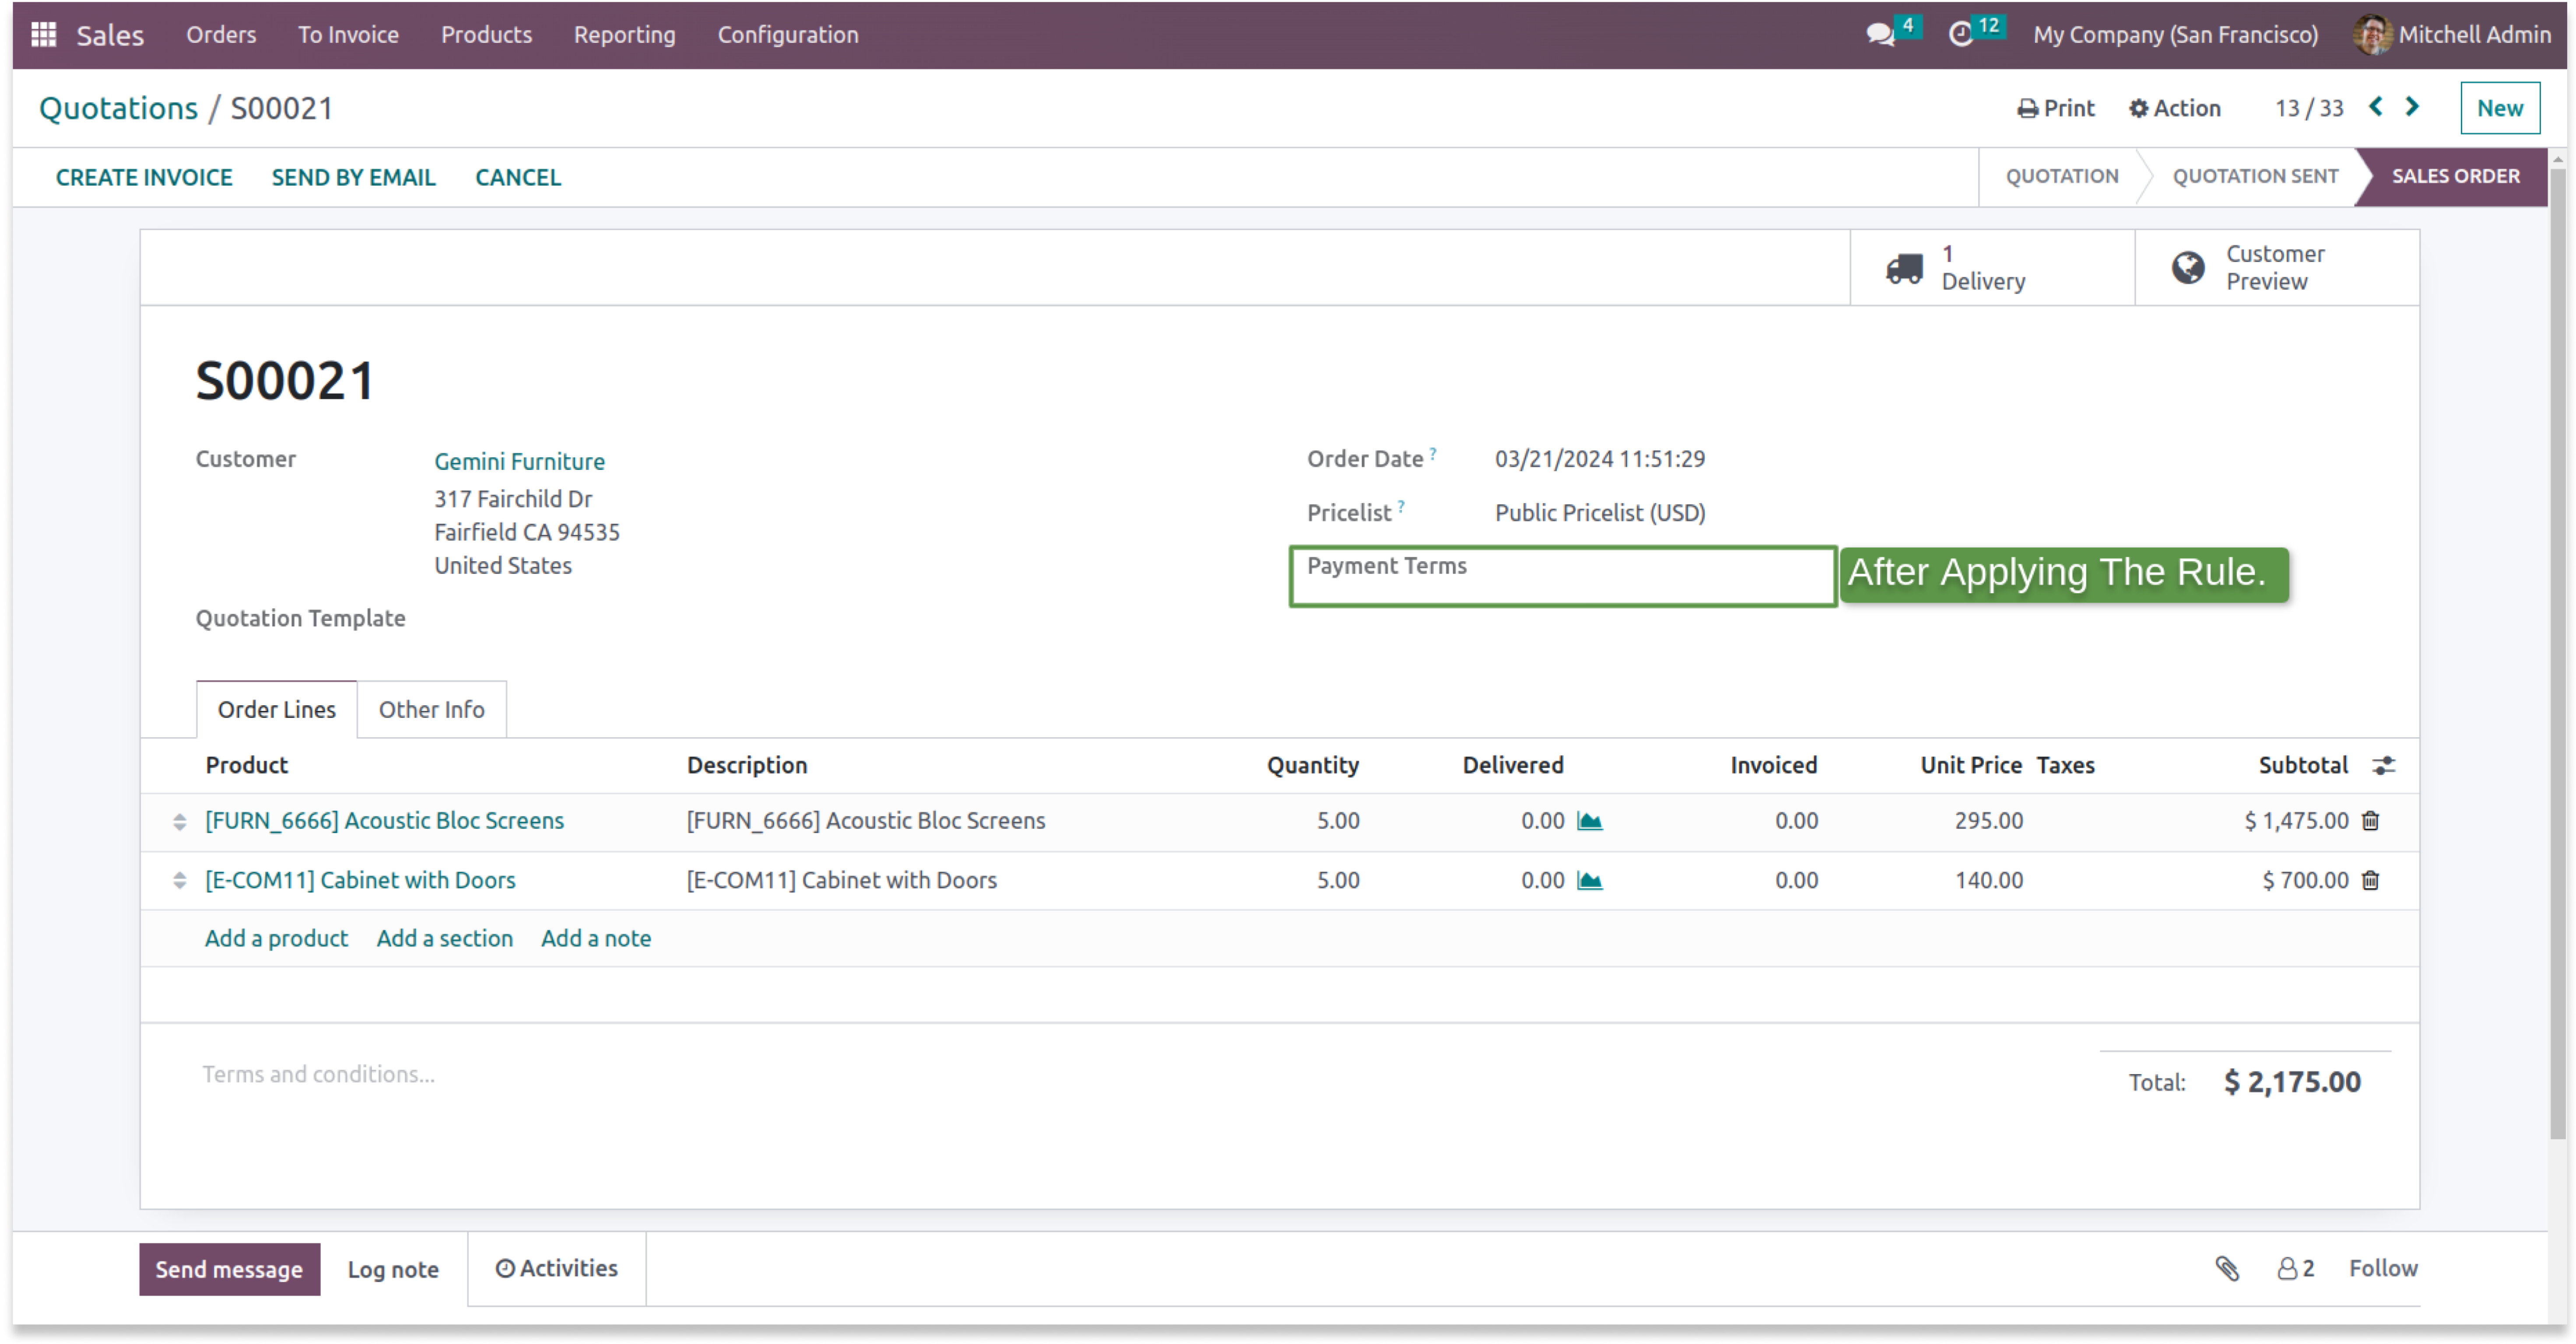Click the CANCEL button

click(x=518, y=177)
